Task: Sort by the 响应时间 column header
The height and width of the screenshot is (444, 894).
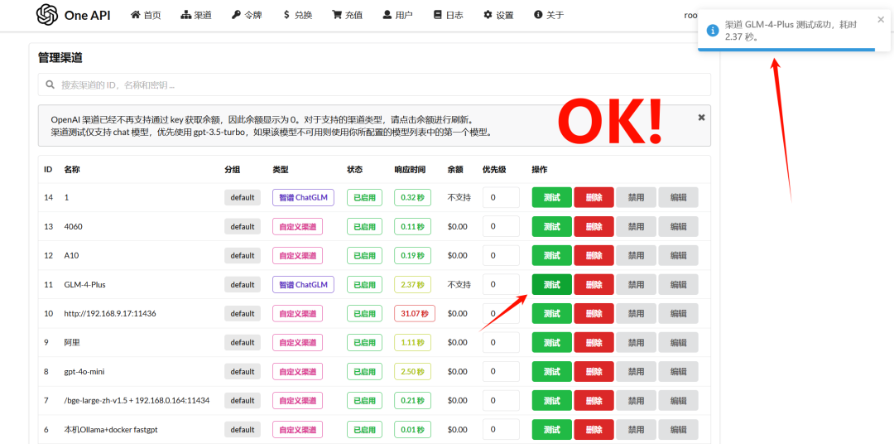Action: pyautogui.click(x=410, y=170)
